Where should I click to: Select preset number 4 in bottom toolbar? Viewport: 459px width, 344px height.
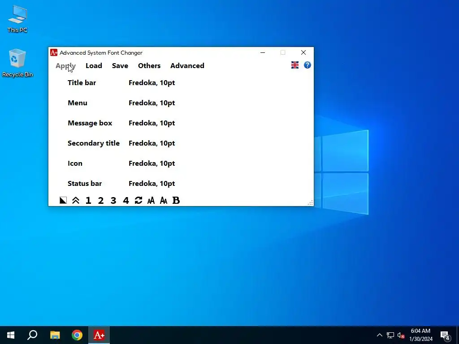[x=126, y=200]
